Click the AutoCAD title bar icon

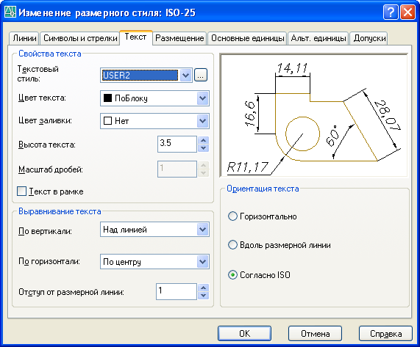tap(10, 12)
